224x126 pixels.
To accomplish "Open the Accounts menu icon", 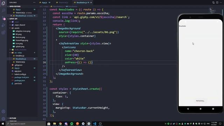I will 3,111.
